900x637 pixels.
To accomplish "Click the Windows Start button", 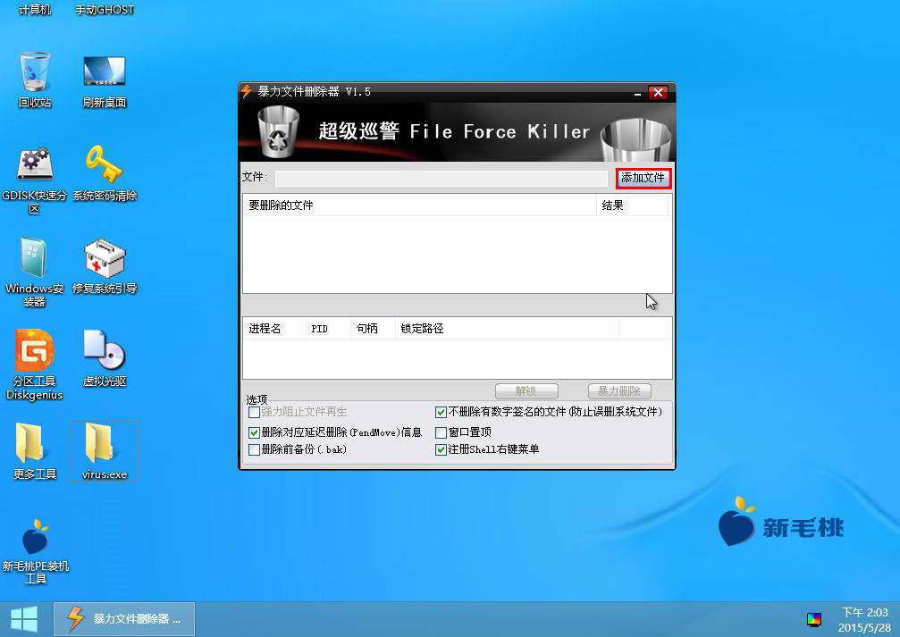I will (x=24, y=619).
